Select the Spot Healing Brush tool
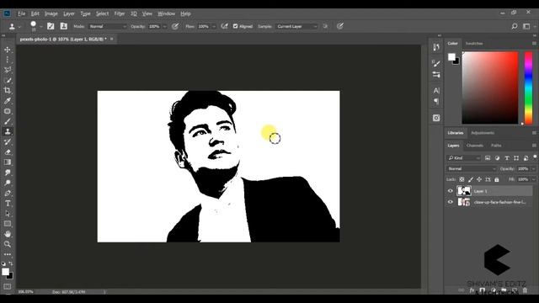The image size is (539, 303). [x=8, y=111]
